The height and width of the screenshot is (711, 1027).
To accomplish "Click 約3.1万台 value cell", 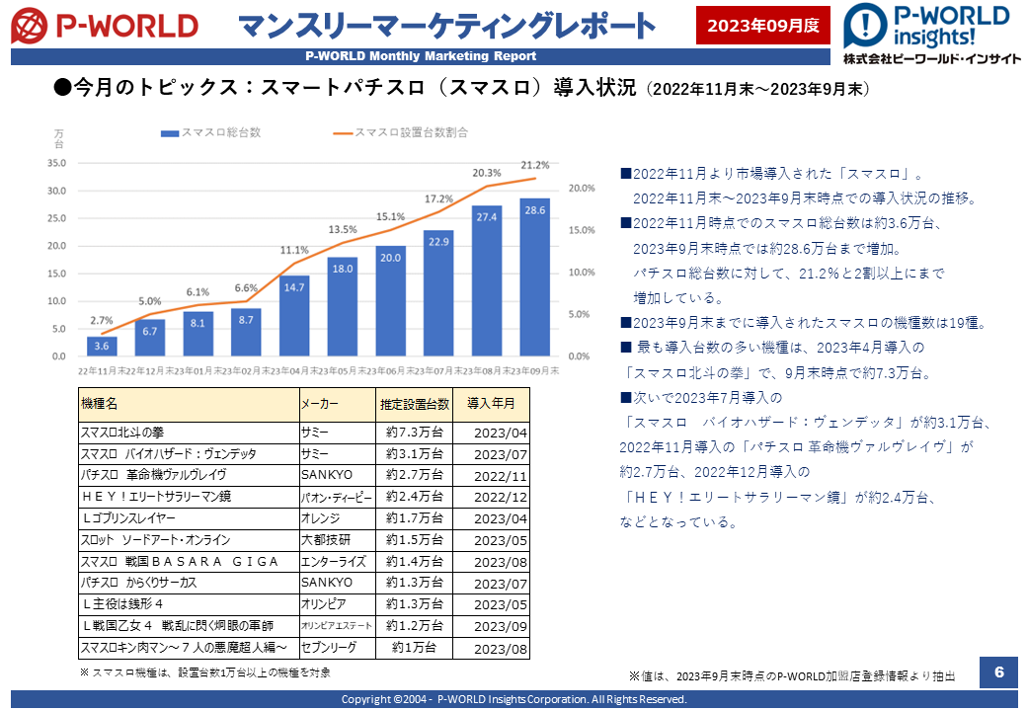I will coord(414,454).
